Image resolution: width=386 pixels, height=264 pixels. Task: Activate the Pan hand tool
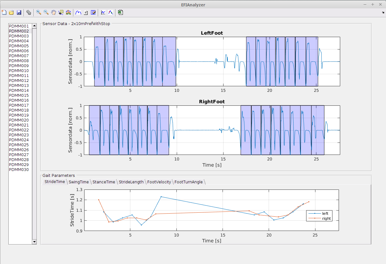point(54,12)
